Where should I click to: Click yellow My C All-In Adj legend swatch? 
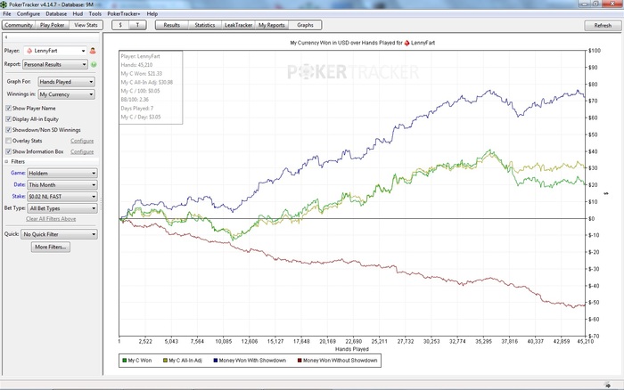(x=165, y=361)
